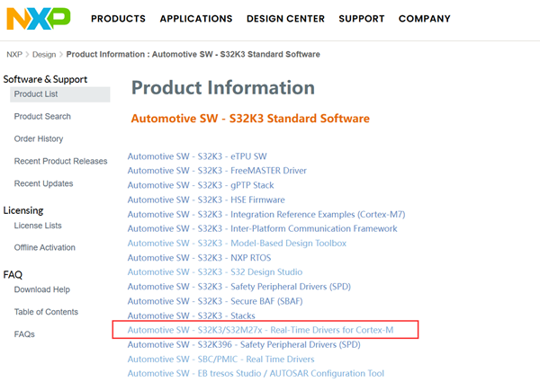Image resolution: width=540 pixels, height=391 pixels.
Task: Open the S32K3 NXP RTOS link
Action: pos(200,258)
